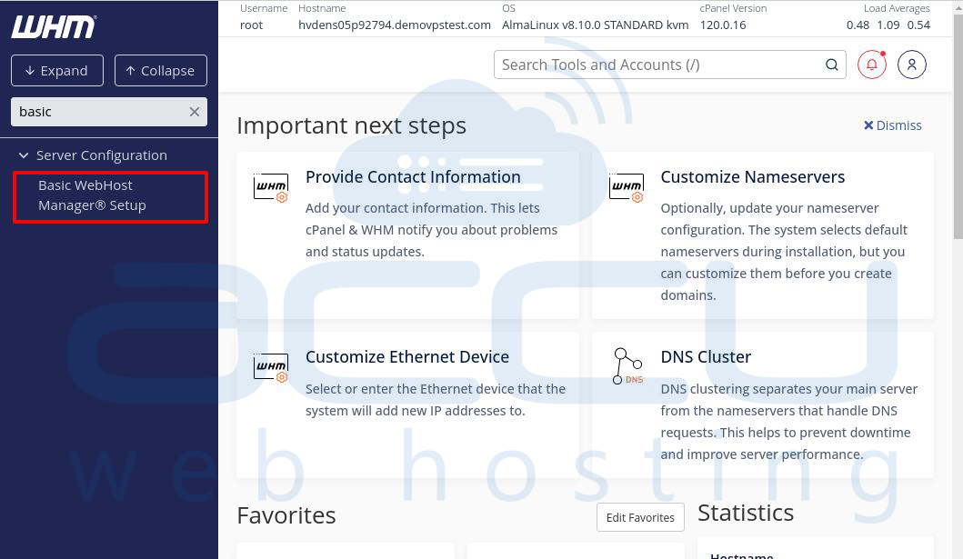Dismiss the Important next steps panel

click(x=892, y=125)
